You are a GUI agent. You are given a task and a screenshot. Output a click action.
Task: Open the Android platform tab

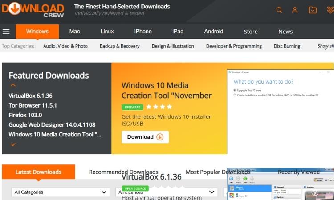(x=214, y=32)
